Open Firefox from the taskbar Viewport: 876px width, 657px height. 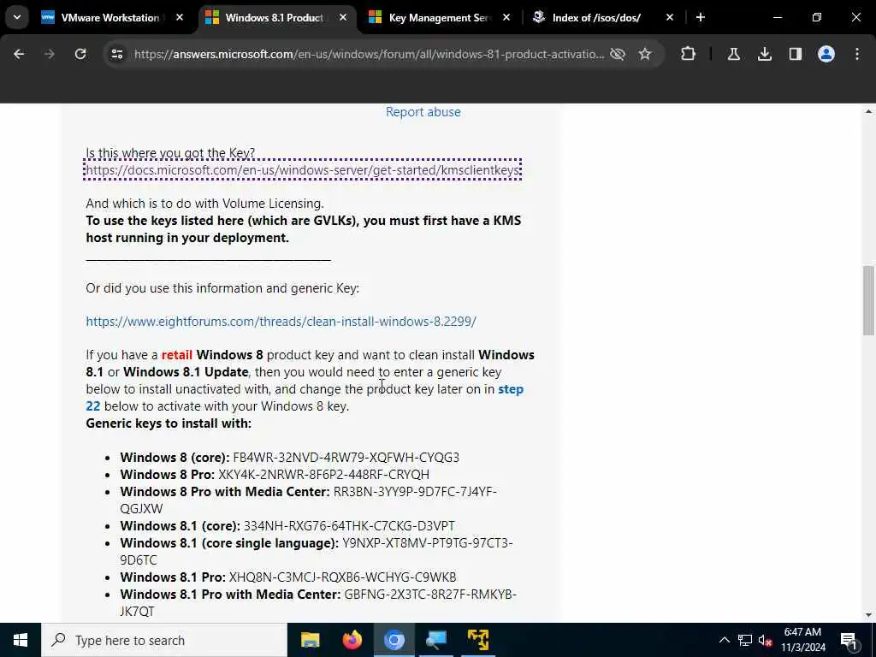(352, 640)
